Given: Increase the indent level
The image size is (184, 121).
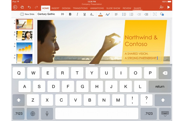Looking at the screenshot, I should 146,14.
